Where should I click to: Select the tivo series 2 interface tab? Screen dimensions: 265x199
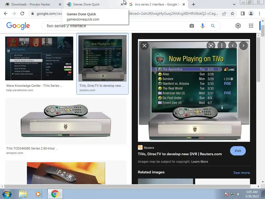157,4
